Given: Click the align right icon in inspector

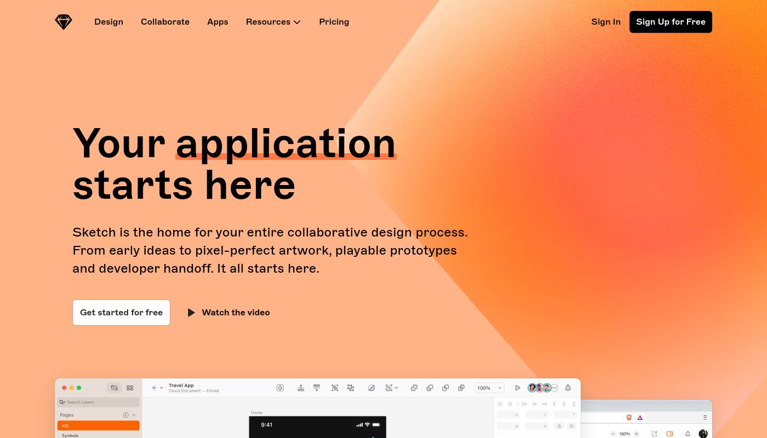Looking at the screenshot, I should [x=545, y=404].
